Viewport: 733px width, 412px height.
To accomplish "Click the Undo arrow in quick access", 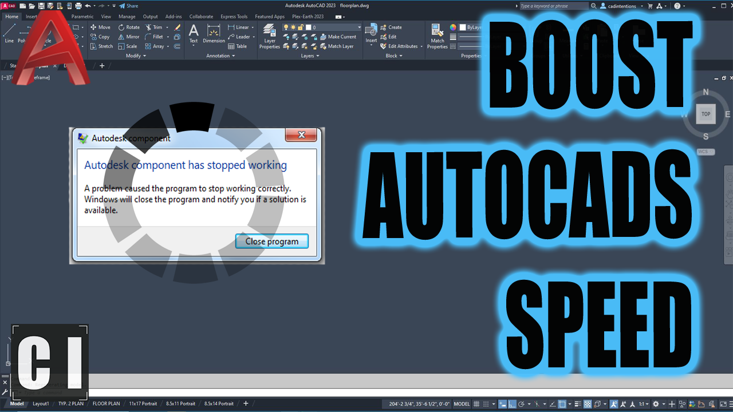I will 88,6.
